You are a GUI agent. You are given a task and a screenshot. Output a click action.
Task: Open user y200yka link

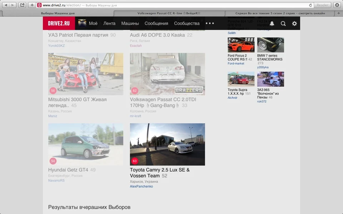(263, 67)
